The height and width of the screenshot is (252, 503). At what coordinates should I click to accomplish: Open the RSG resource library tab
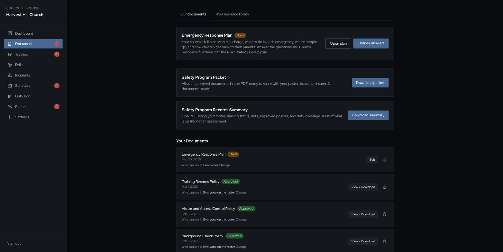(x=232, y=14)
